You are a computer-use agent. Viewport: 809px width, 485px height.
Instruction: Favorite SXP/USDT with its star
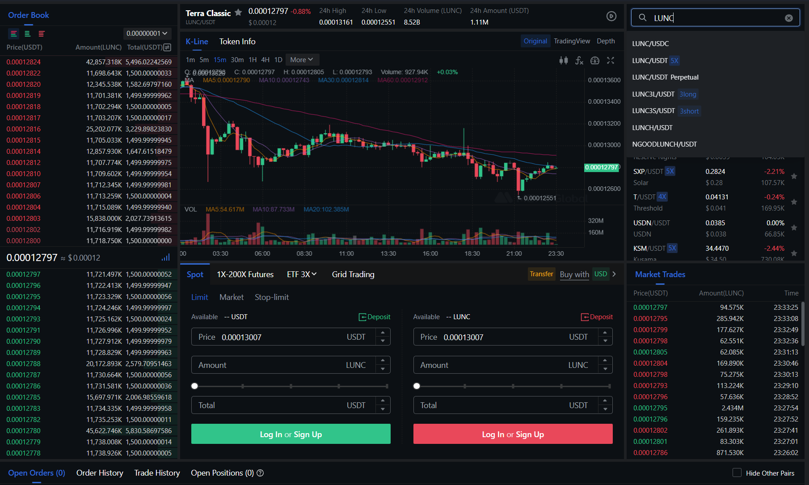(794, 177)
